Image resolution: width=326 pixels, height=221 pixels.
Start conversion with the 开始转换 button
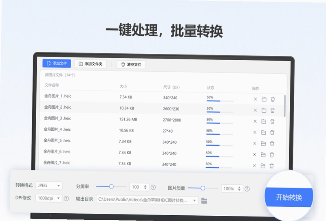click(289, 197)
